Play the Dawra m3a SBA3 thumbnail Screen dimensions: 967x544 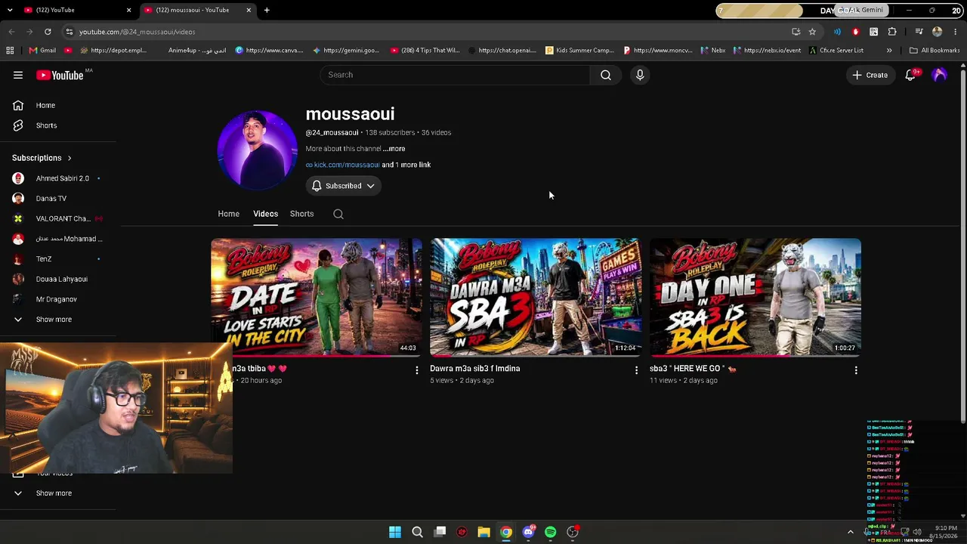tap(536, 297)
